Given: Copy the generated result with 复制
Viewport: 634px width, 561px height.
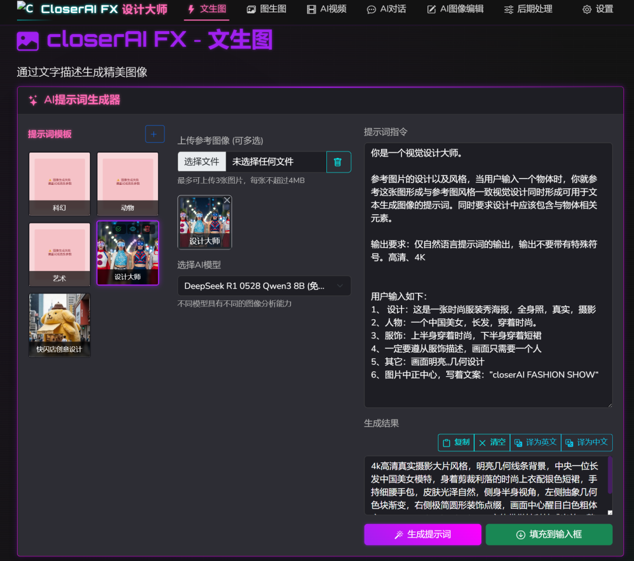Looking at the screenshot, I should [x=456, y=442].
